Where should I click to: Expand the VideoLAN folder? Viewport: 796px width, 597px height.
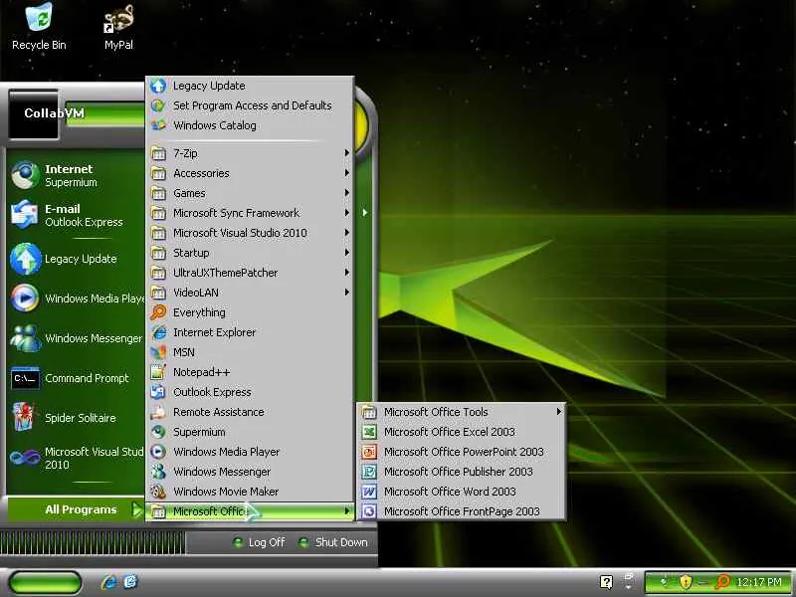[x=250, y=293]
